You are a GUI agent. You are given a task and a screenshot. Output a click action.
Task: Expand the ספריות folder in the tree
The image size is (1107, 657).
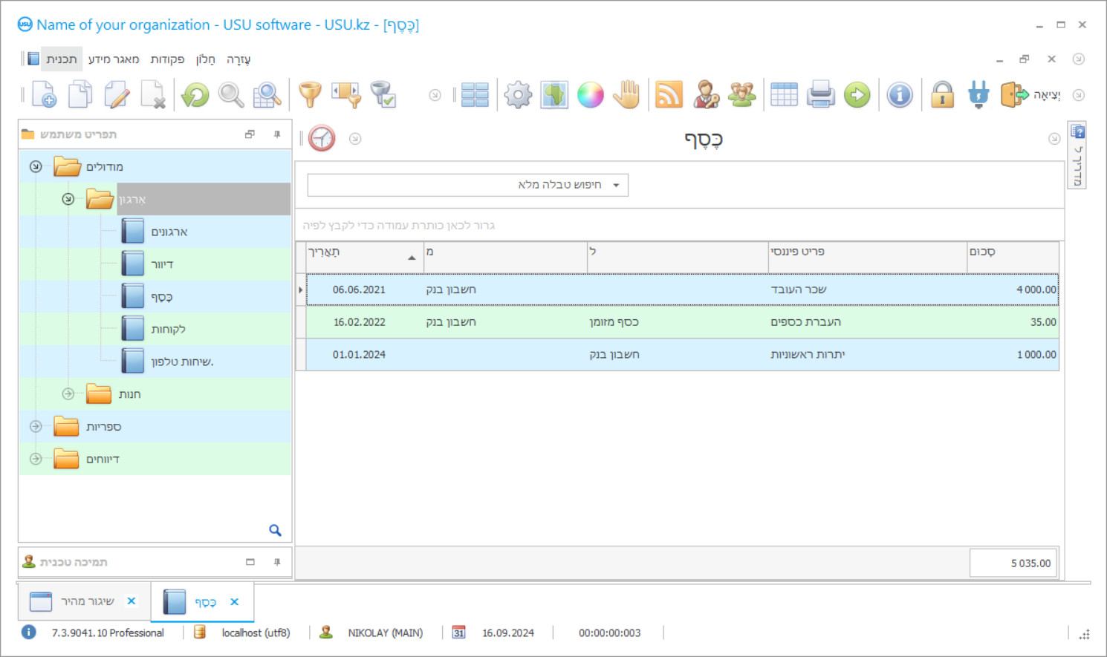click(x=36, y=426)
